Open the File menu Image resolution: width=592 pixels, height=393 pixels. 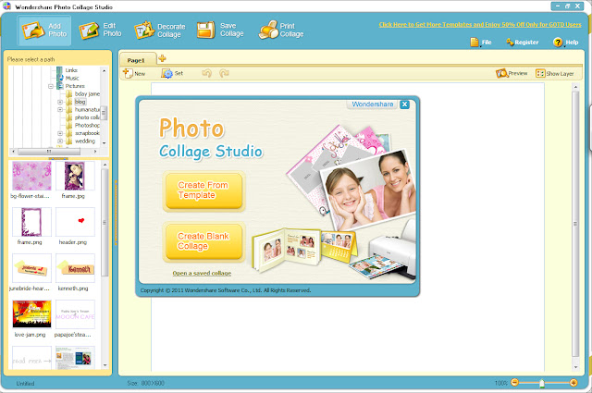[481, 43]
